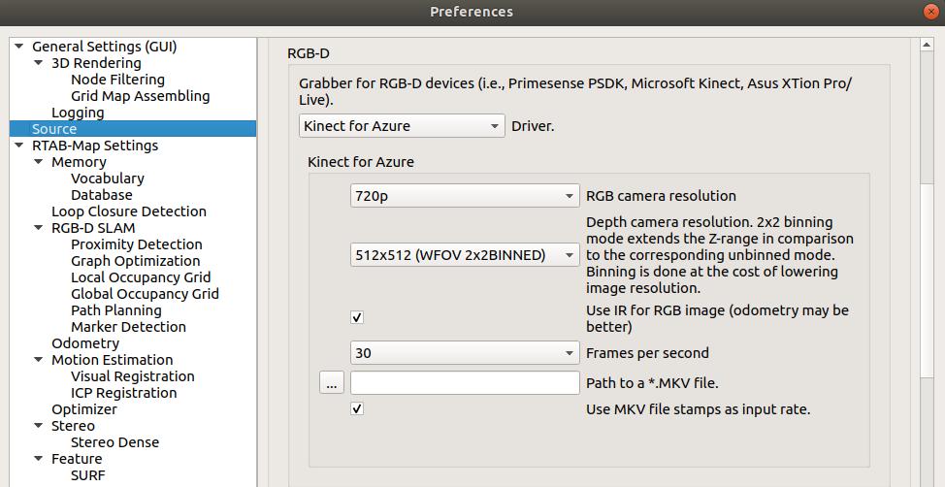Select Grid Map Assembling tree item
Image resolution: width=945 pixels, height=487 pixels.
pos(140,96)
